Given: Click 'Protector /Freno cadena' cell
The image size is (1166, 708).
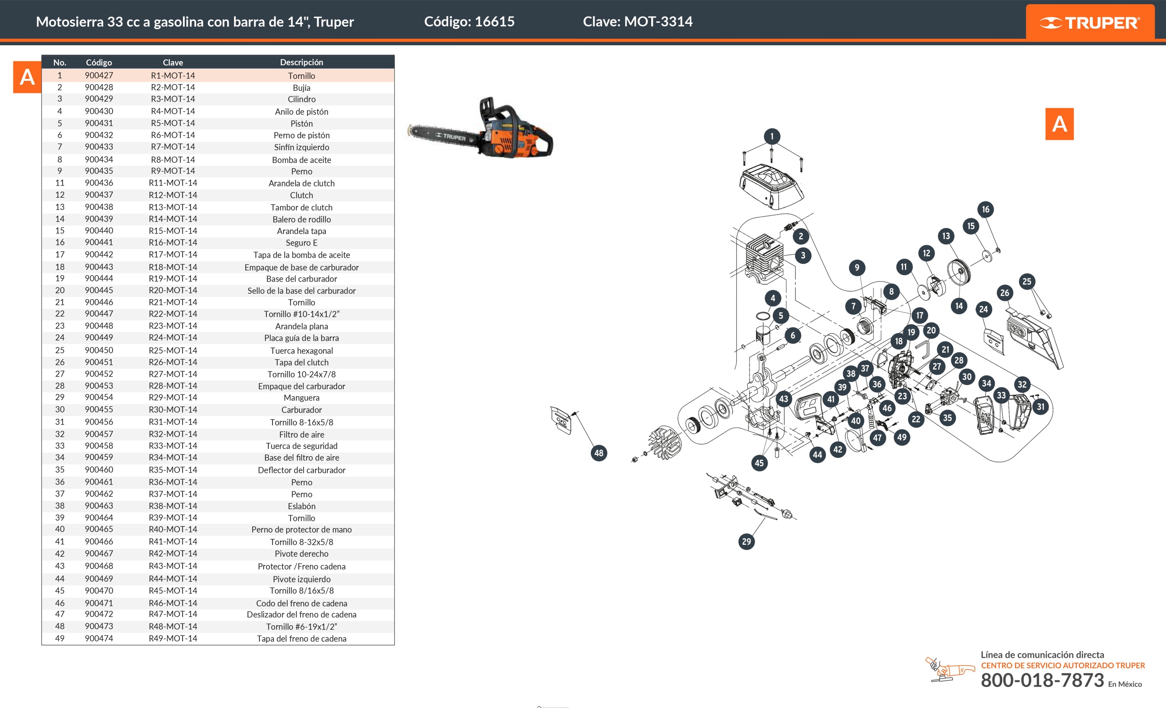Looking at the screenshot, I should click(301, 567).
